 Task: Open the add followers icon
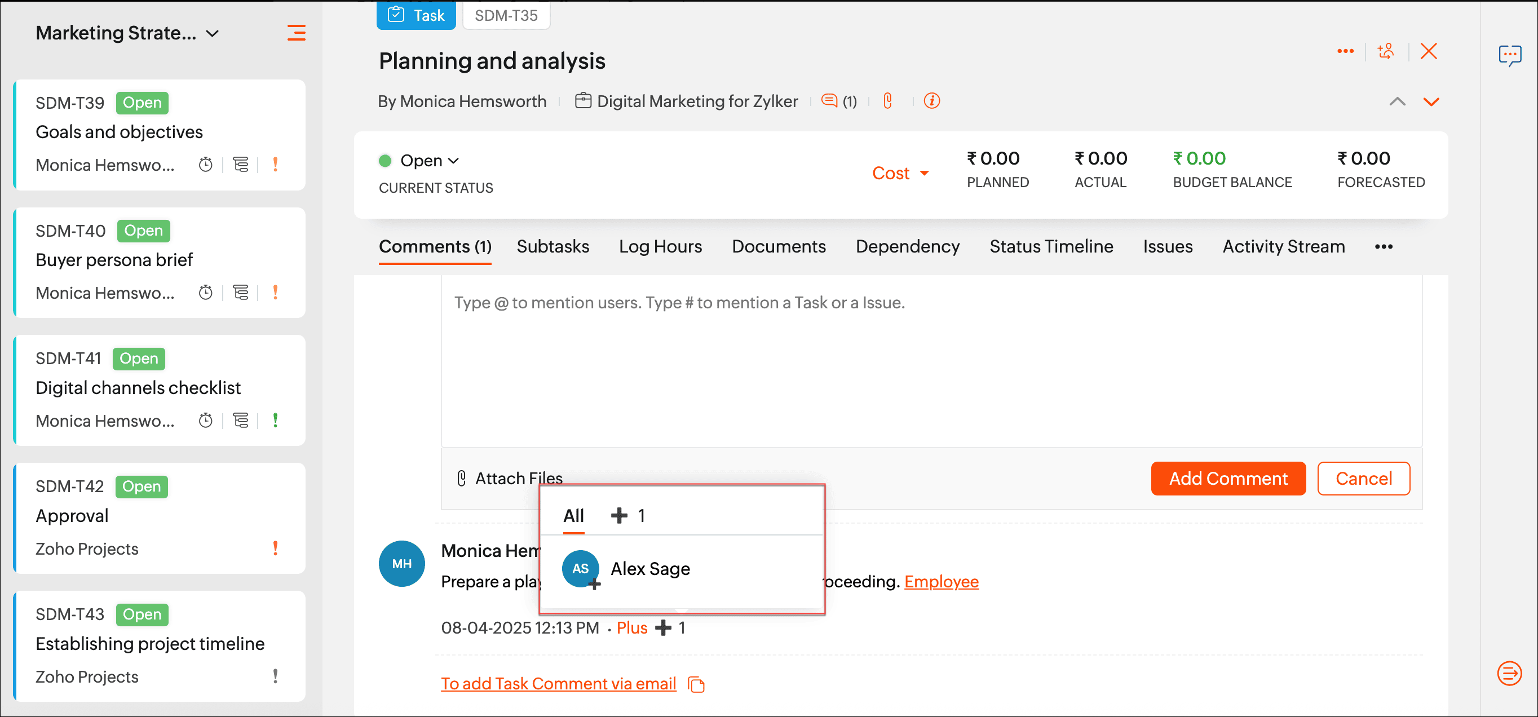click(x=1386, y=51)
